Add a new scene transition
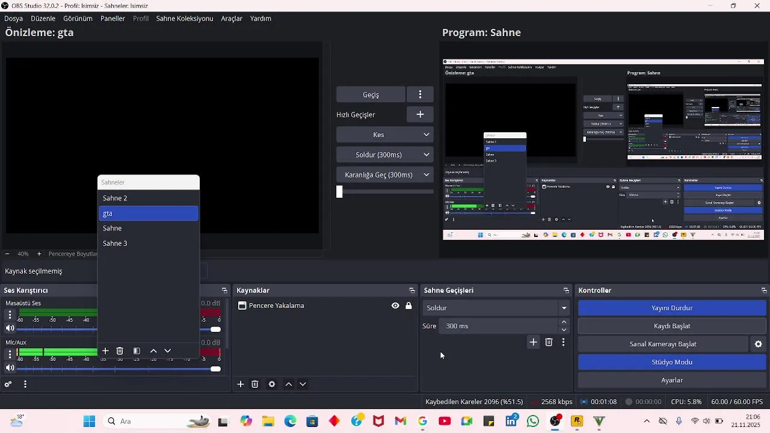The height and width of the screenshot is (433, 770). click(533, 342)
